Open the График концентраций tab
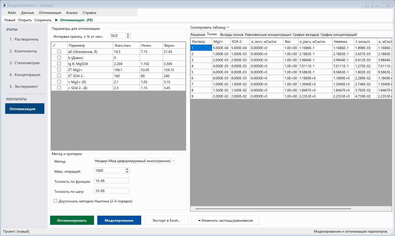 [339, 35]
